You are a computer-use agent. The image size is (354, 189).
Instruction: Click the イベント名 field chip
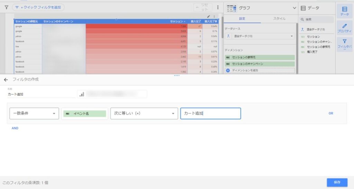85,114
